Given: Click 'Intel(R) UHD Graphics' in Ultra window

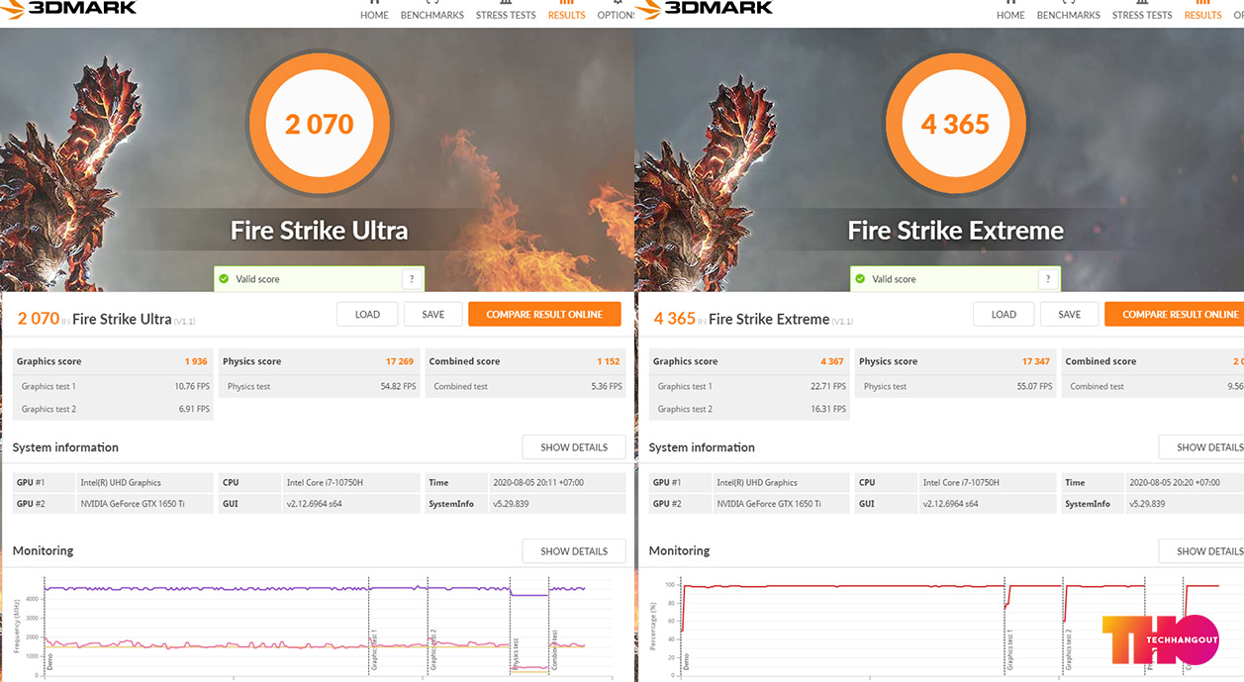Looking at the screenshot, I should pyautogui.click(x=120, y=482).
